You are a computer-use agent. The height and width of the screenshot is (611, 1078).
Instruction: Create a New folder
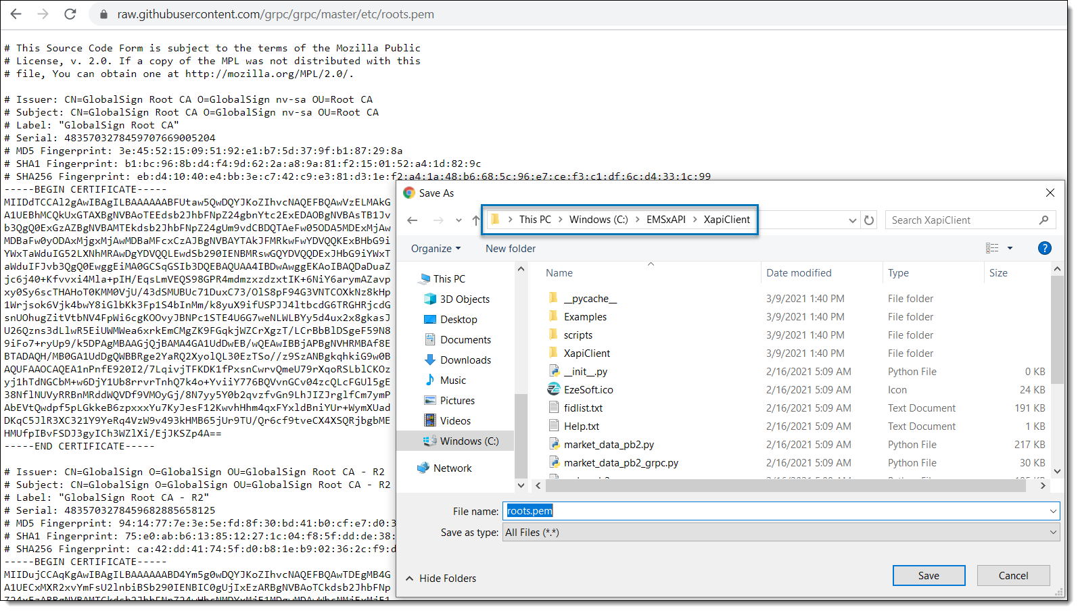coord(511,249)
